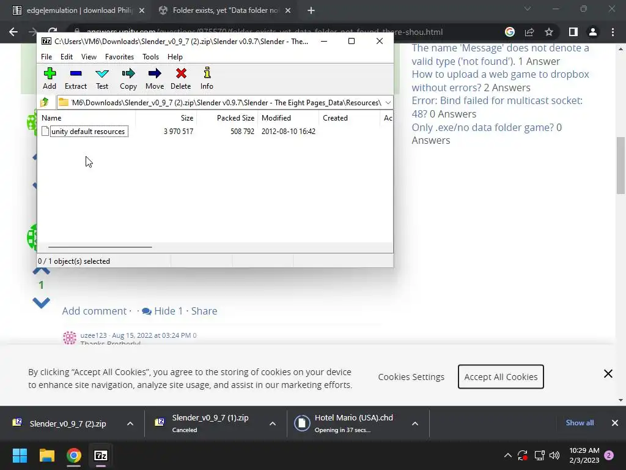Dismiss the cookie banner with X
The width and height of the screenshot is (626, 470).
(x=608, y=374)
